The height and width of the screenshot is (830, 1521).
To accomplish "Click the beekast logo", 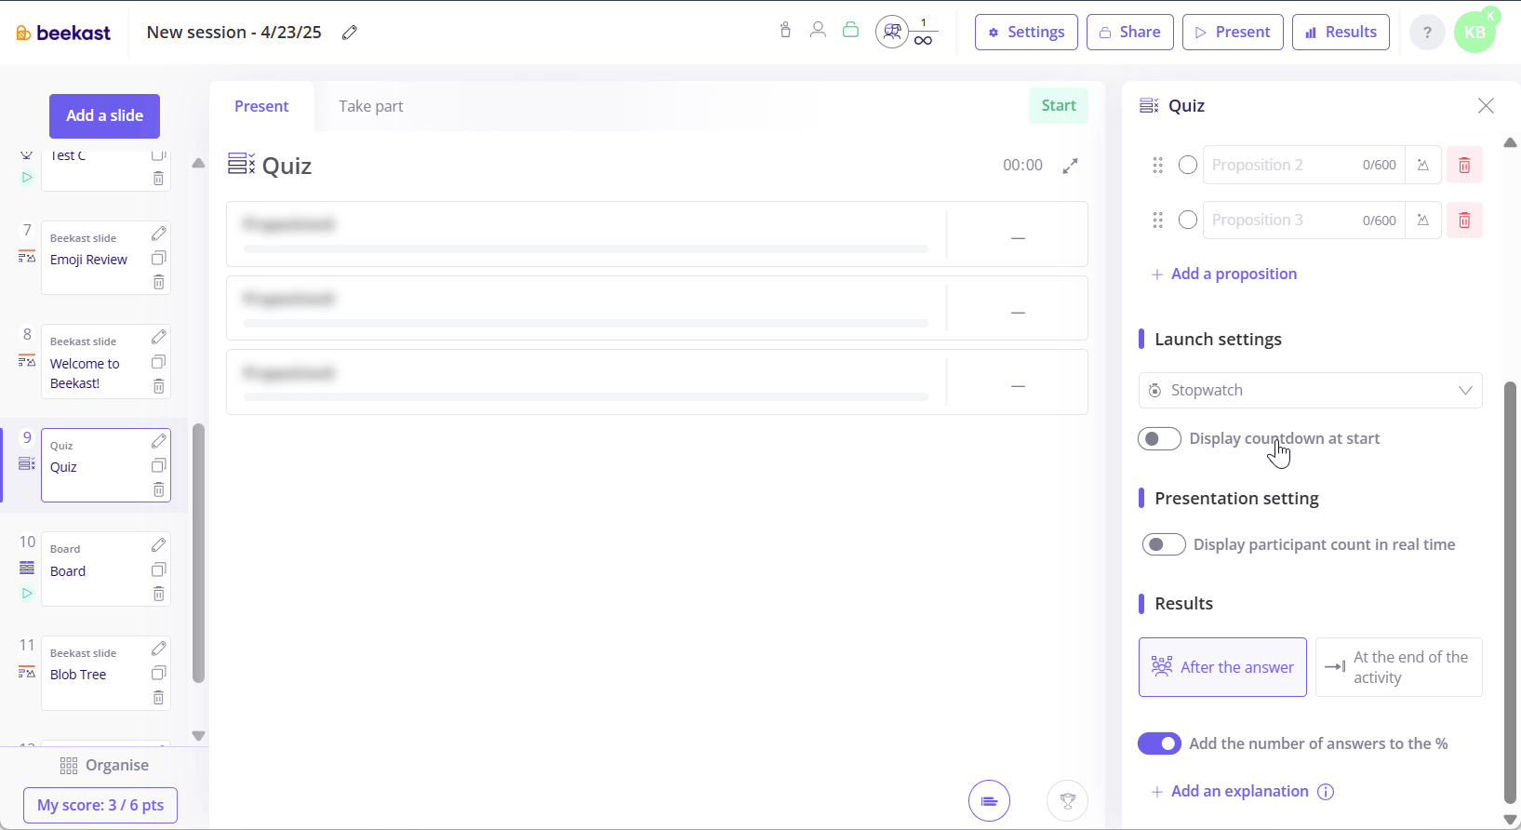I will (63, 33).
